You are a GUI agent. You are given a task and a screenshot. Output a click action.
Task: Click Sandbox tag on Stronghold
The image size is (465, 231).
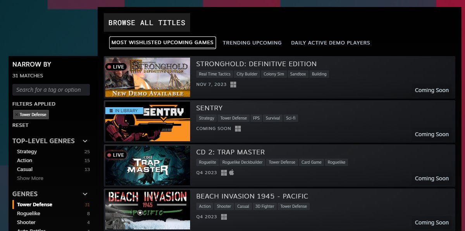pyautogui.click(x=298, y=74)
